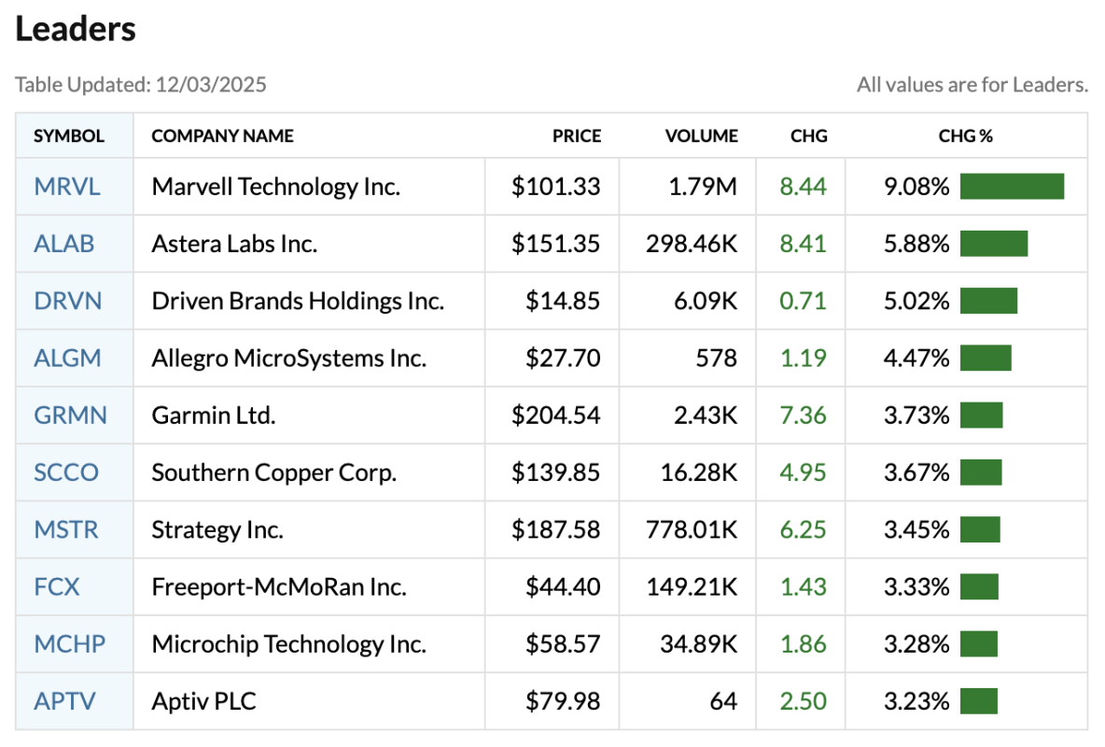Open the GRMN symbol link
This screenshot has width=1105, height=747.
[x=70, y=416]
